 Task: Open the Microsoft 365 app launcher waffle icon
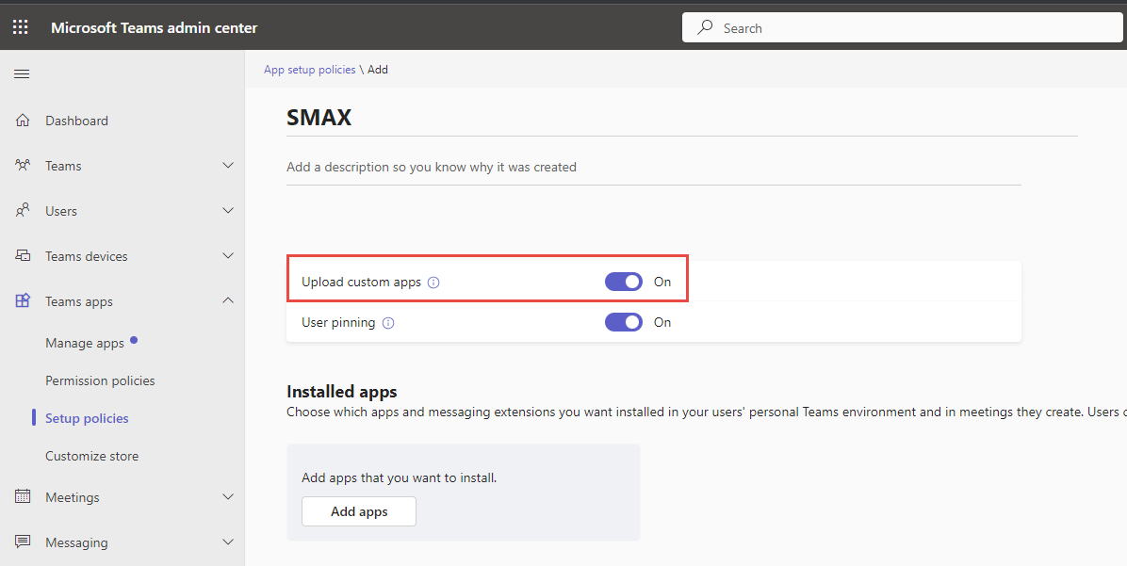click(20, 26)
